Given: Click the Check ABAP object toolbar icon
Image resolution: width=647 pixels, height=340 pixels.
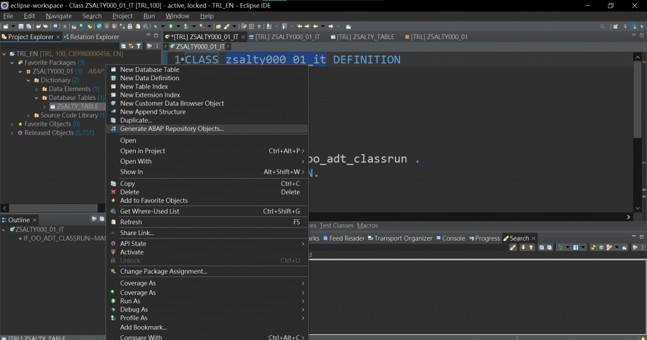Looking at the screenshot, I should tap(99, 27).
